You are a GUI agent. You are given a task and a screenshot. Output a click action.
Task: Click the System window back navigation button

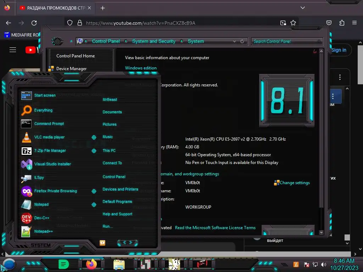57,41
